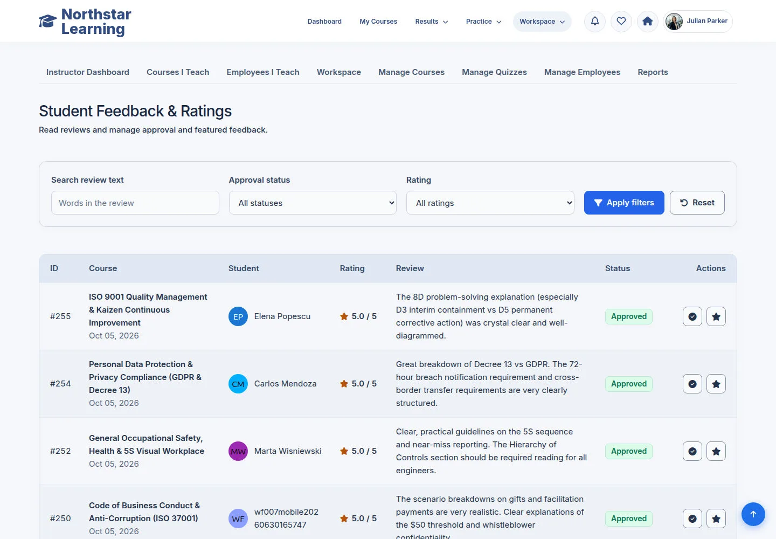Click the Reset button
Image resolution: width=776 pixels, height=539 pixels.
[x=697, y=203]
